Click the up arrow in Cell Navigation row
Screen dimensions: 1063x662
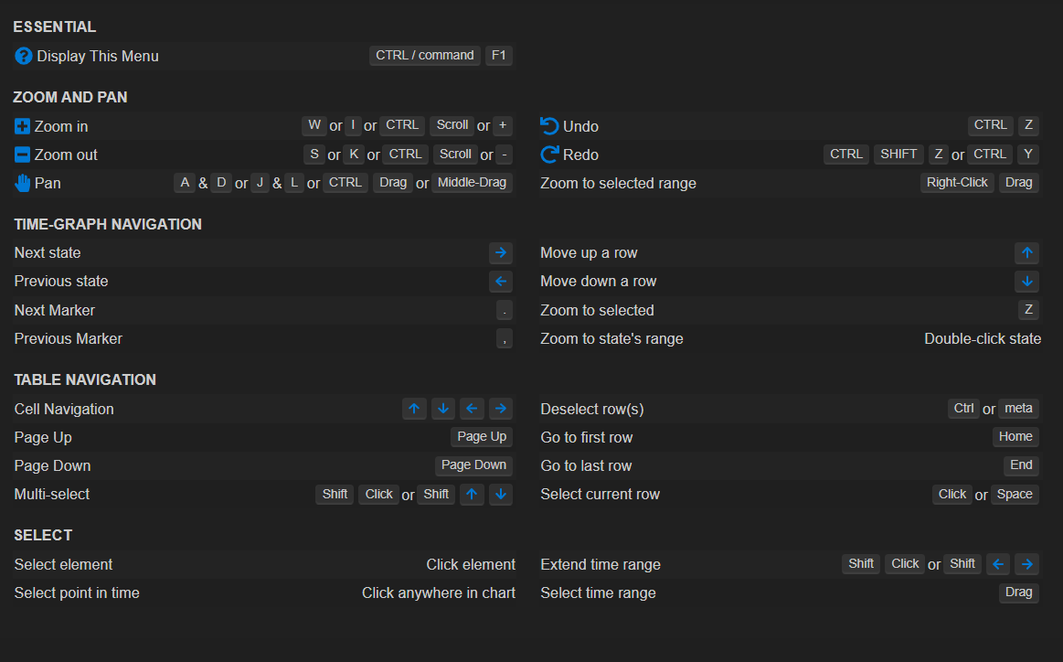414,409
